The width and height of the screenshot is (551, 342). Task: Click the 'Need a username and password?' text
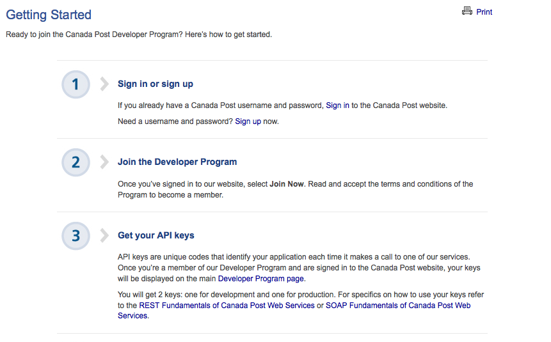coord(175,121)
